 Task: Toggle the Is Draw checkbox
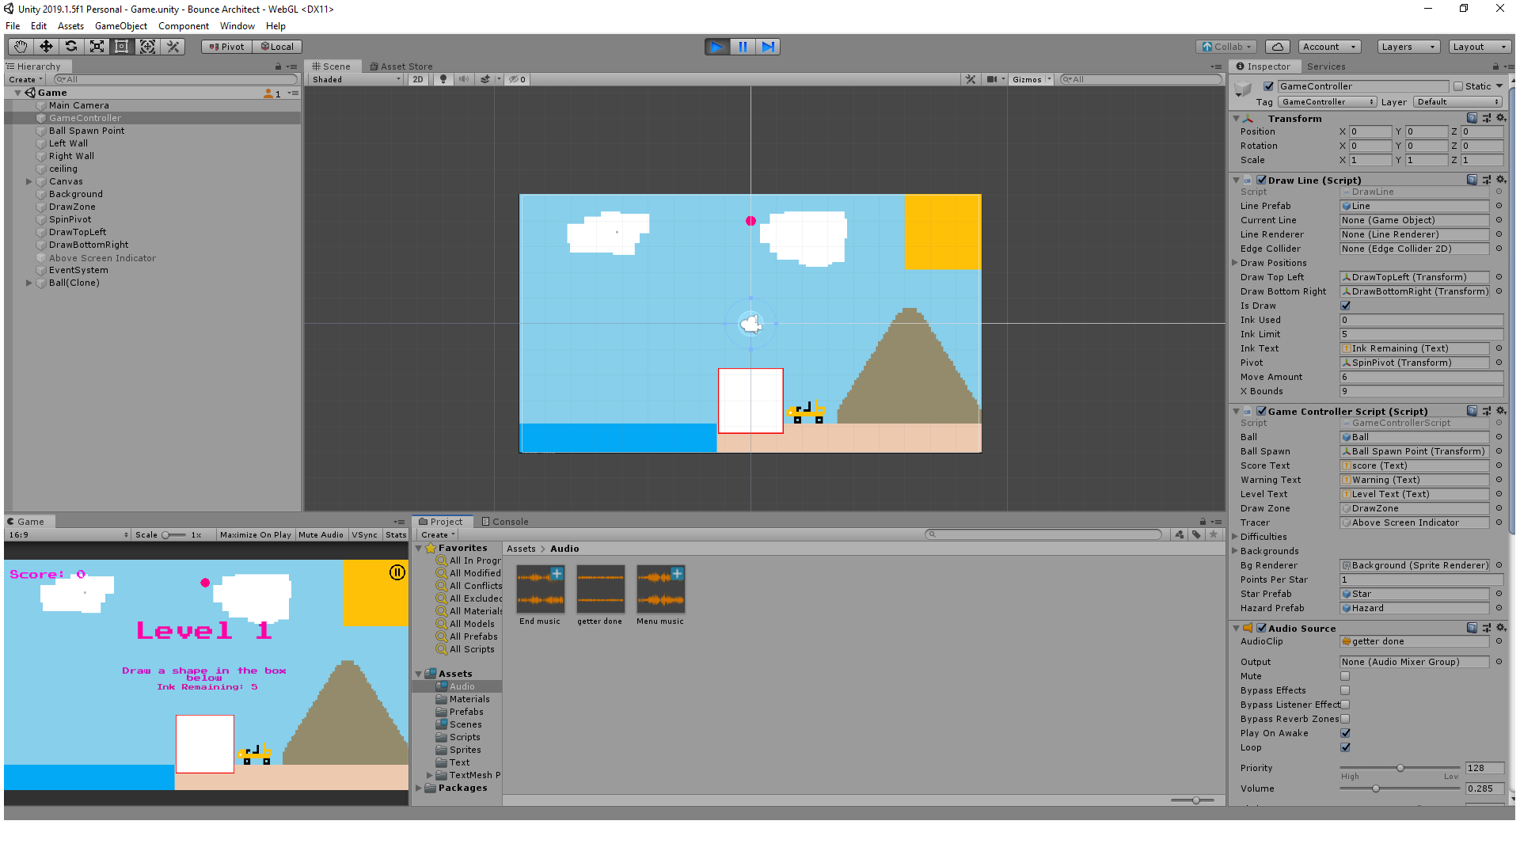1345,306
